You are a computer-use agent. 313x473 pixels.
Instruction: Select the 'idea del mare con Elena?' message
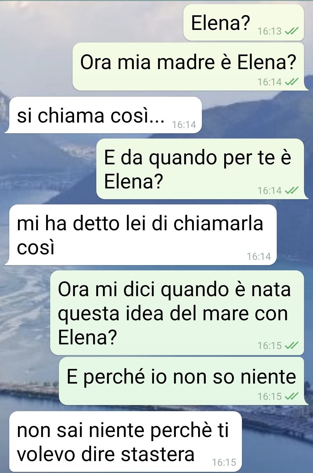click(177, 313)
